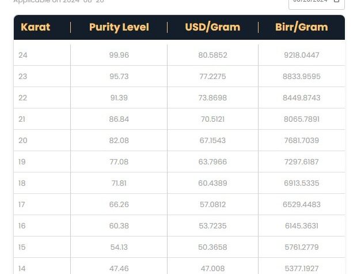357x274 pixels.
Task: Select the 6529.4483 Birr/Gram cell
Action: pyautogui.click(x=302, y=205)
